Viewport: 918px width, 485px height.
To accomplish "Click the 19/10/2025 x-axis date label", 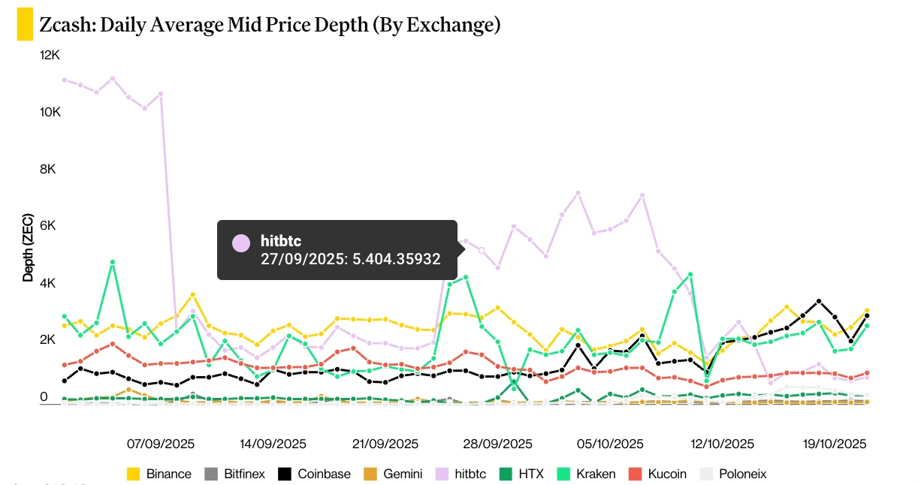I will (832, 444).
